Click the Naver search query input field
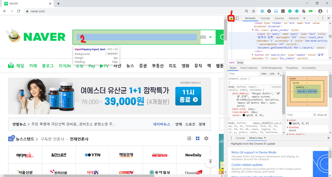This screenshot has width=332, height=177. point(136,37)
